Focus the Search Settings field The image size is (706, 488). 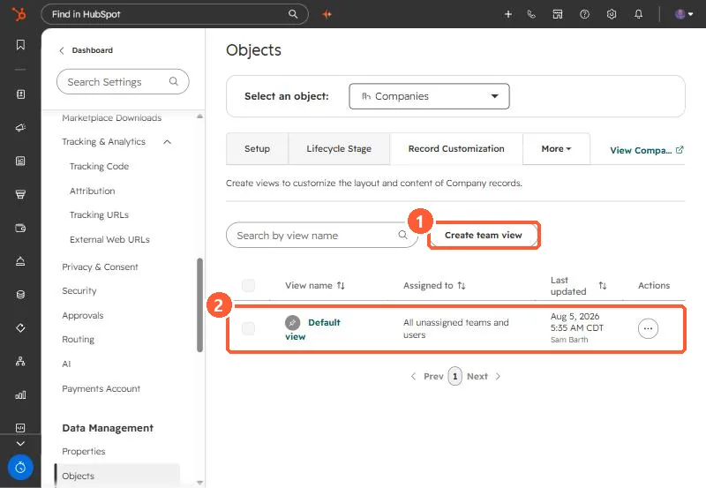123,81
